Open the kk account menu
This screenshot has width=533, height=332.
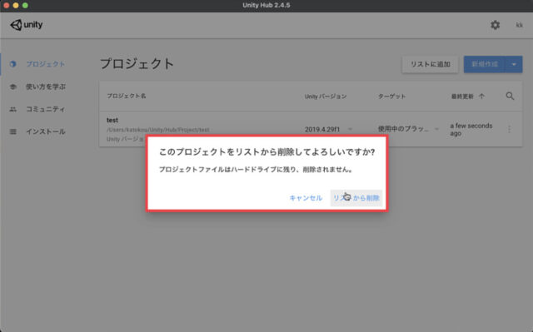click(x=519, y=25)
